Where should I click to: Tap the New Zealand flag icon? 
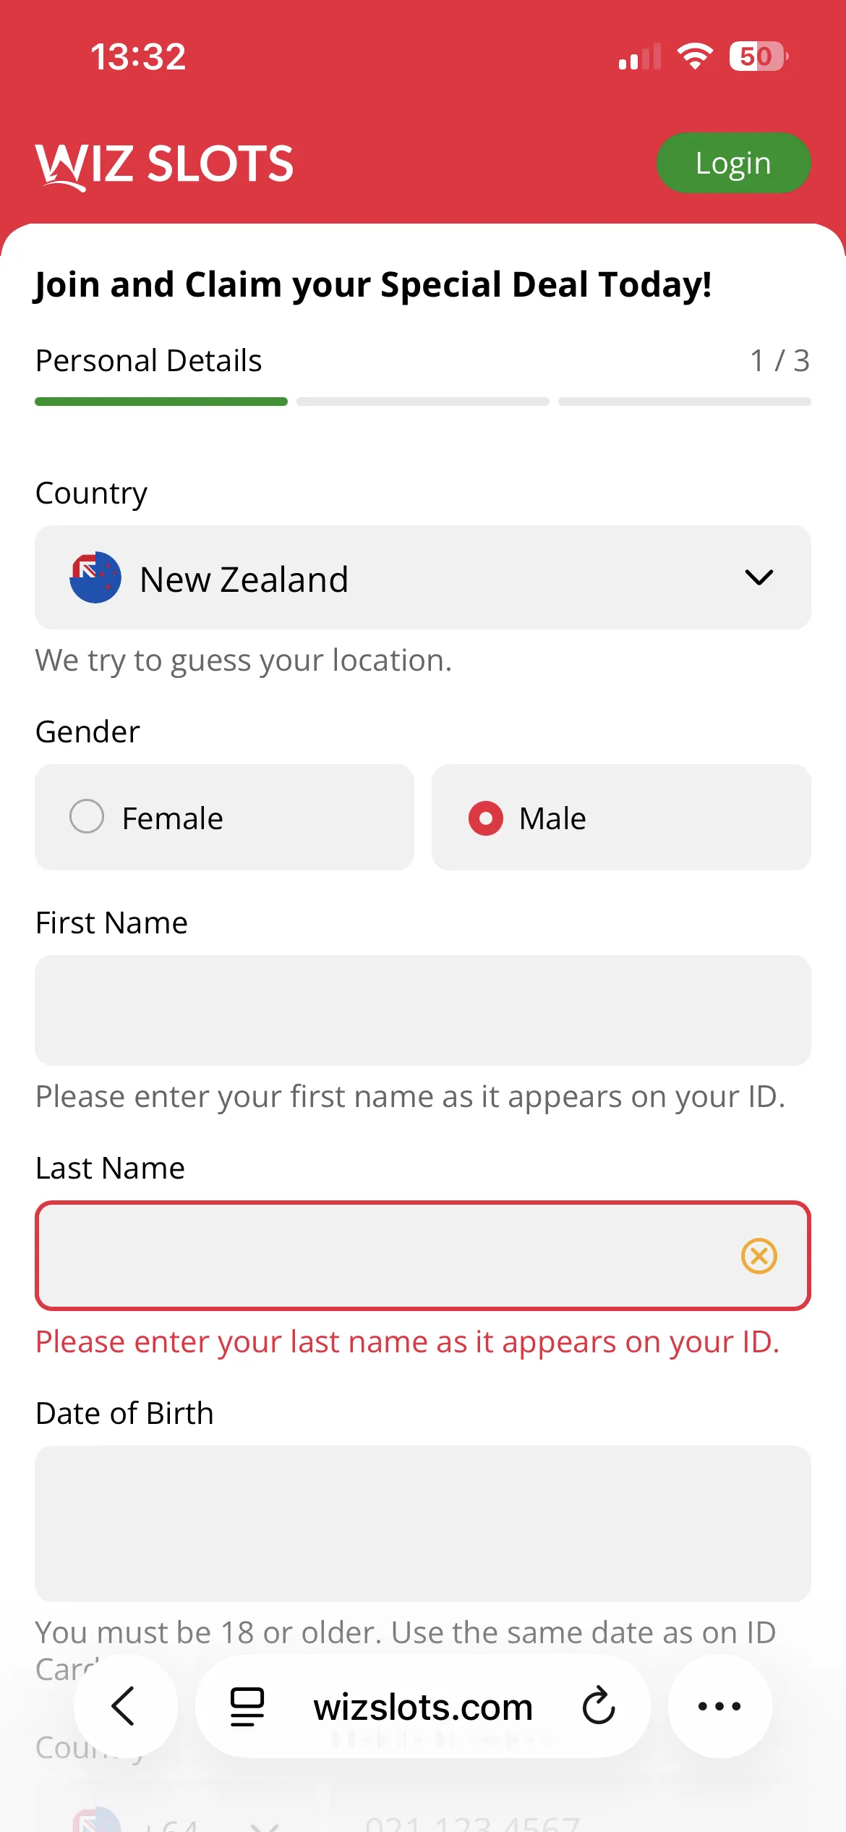click(x=95, y=577)
